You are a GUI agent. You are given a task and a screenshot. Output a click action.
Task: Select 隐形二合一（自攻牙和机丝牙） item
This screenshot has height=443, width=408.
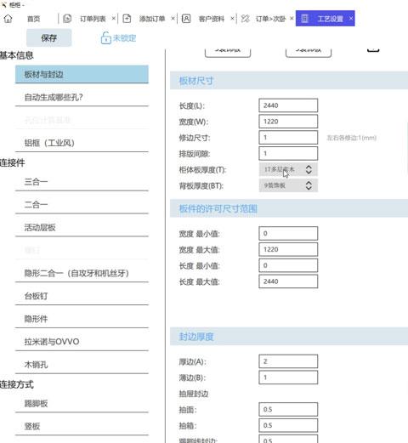[x=82, y=273]
